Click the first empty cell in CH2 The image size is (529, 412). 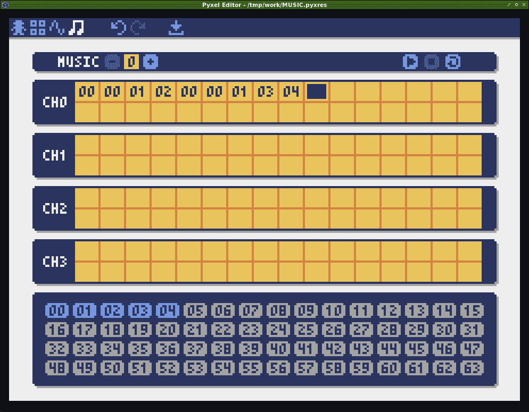87,198
